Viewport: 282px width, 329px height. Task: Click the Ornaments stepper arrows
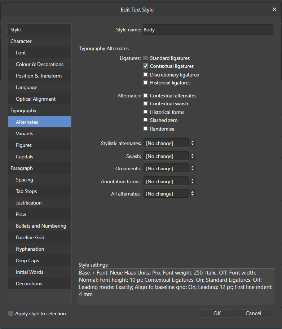click(193, 168)
